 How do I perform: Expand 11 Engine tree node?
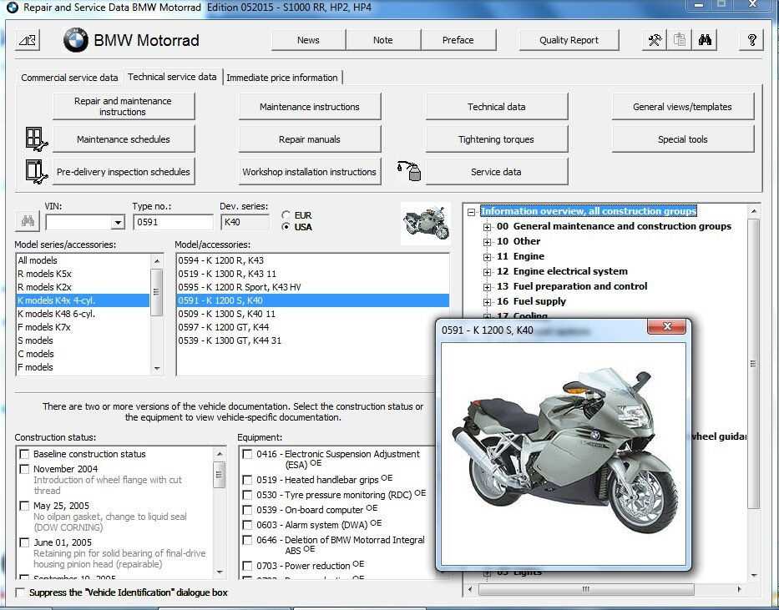pyautogui.click(x=487, y=257)
